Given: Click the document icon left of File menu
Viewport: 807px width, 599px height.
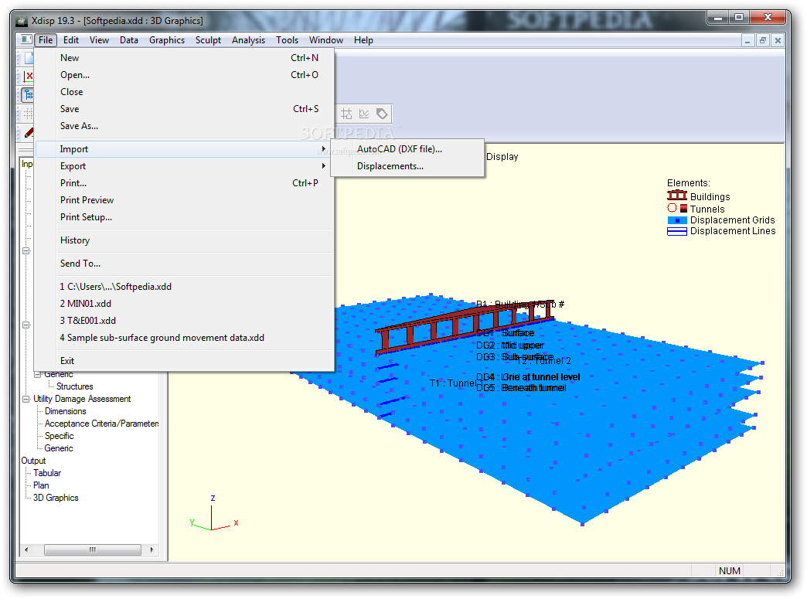Looking at the screenshot, I should (x=26, y=39).
